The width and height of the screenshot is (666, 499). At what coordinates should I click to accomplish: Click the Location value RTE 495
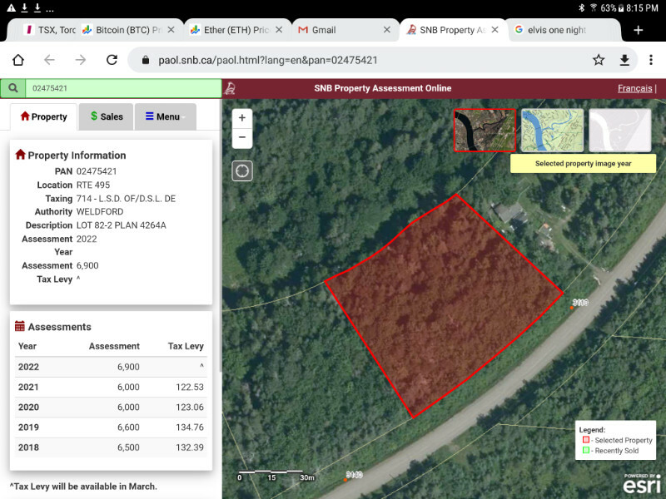[93, 185]
